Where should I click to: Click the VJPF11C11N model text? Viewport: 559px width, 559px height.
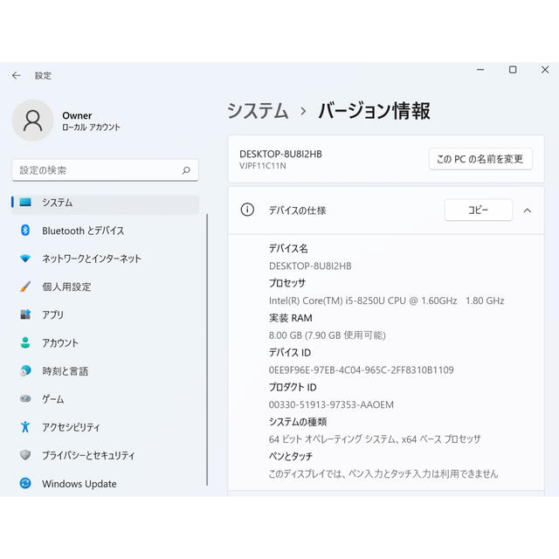coord(263,166)
